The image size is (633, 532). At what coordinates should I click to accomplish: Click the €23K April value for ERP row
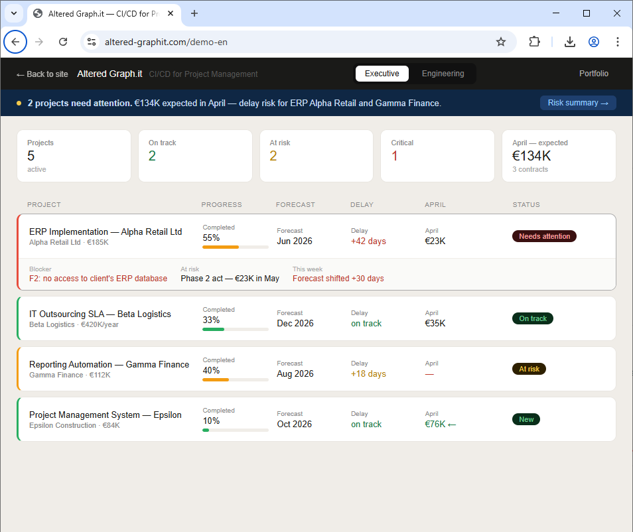click(x=435, y=241)
